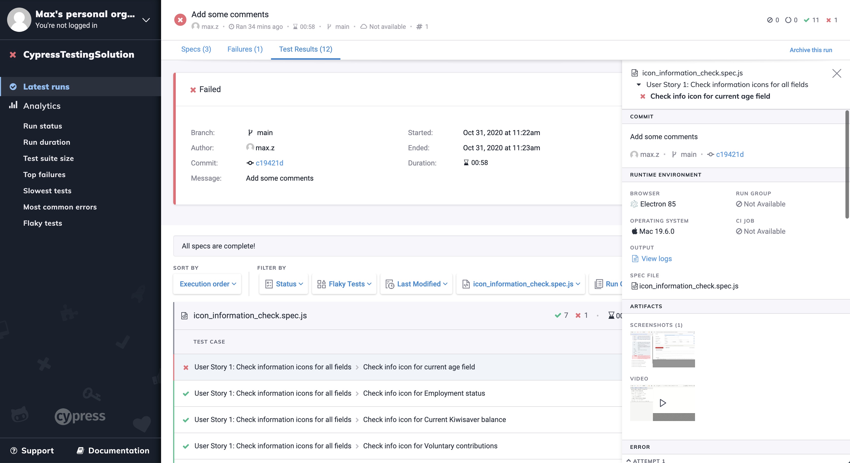Open the CypressTestingSolution project
Image resolution: width=850 pixels, height=463 pixels.
tap(79, 54)
